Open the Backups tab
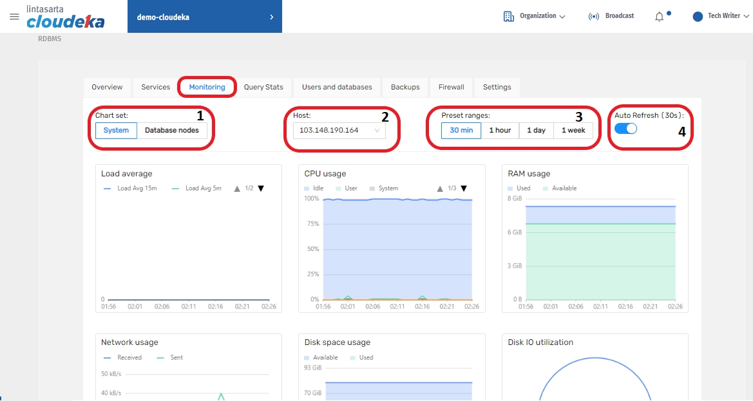Screen dimensions: 753x401 click(x=405, y=87)
